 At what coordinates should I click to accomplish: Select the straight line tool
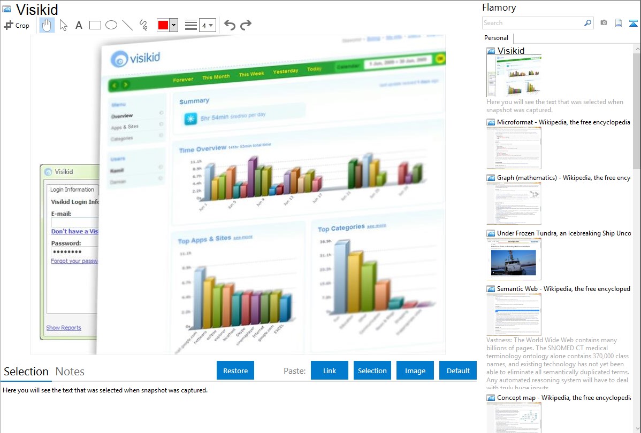click(127, 25)
